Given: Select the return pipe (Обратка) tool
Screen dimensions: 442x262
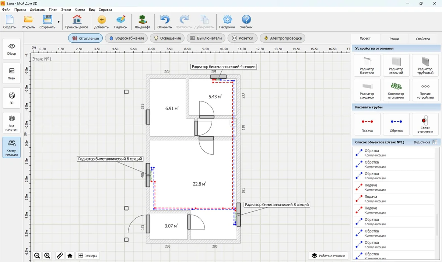Looking at the screenshot, I should click(396, 124).
